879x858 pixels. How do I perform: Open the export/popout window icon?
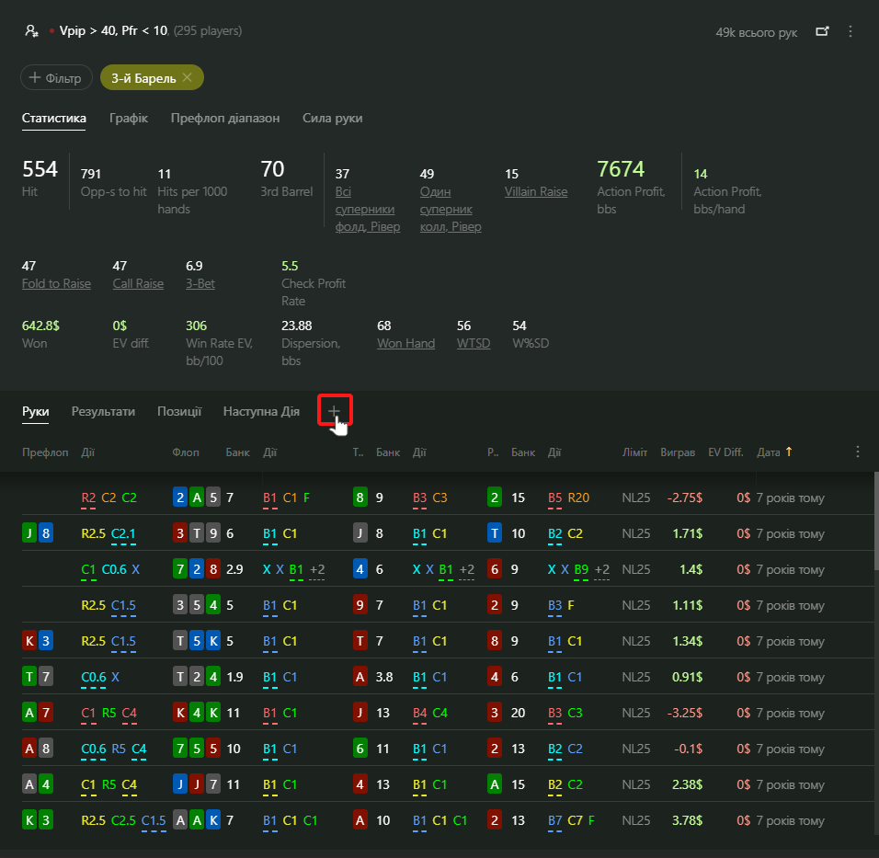point(822,31)
